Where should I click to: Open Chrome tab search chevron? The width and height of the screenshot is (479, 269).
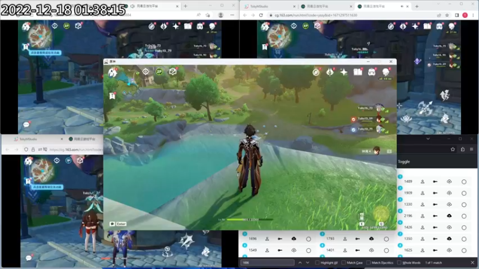[438, 4]
